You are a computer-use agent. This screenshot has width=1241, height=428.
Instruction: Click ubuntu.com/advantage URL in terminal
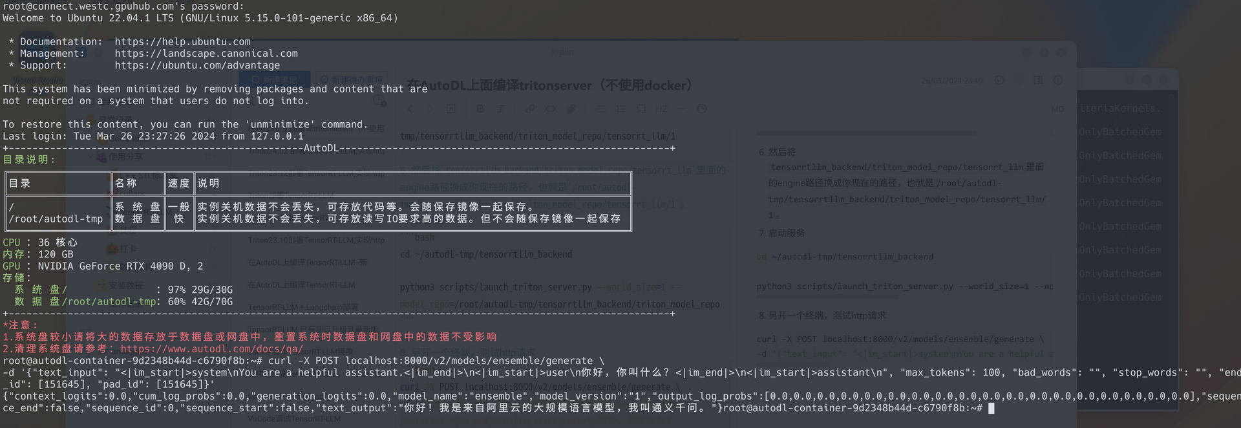click(197, 65)
